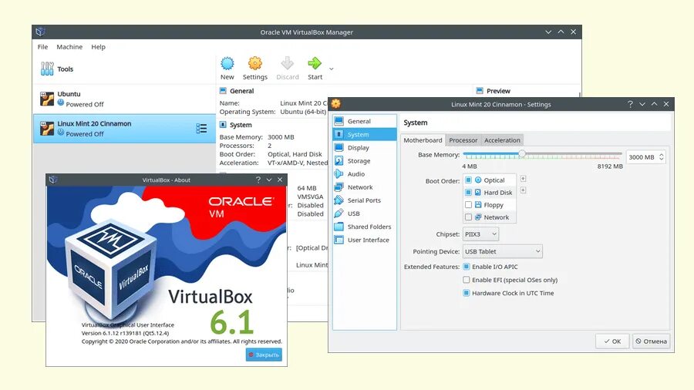Select Linux Mint 20 Cinnamon list row
The image size is (694, 390).
[124, 129]
